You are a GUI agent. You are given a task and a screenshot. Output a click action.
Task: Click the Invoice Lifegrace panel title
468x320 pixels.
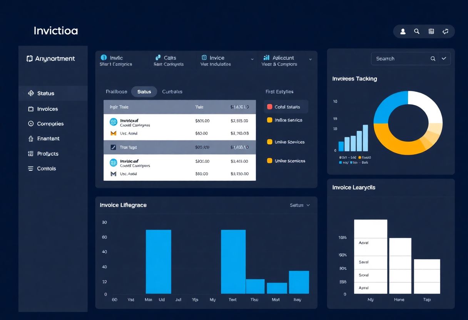[123, 205]
